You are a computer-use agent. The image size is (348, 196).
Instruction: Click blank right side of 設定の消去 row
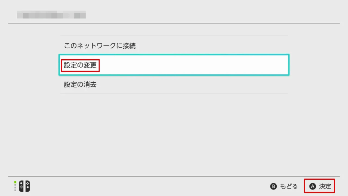[x=221, y=84]
